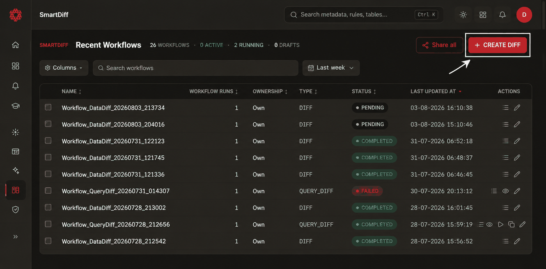Check the Workflow_DataDiff_20260731_121745 row checkbox
The height and width of the screenshot is (269, 546).
click(48, 157)
